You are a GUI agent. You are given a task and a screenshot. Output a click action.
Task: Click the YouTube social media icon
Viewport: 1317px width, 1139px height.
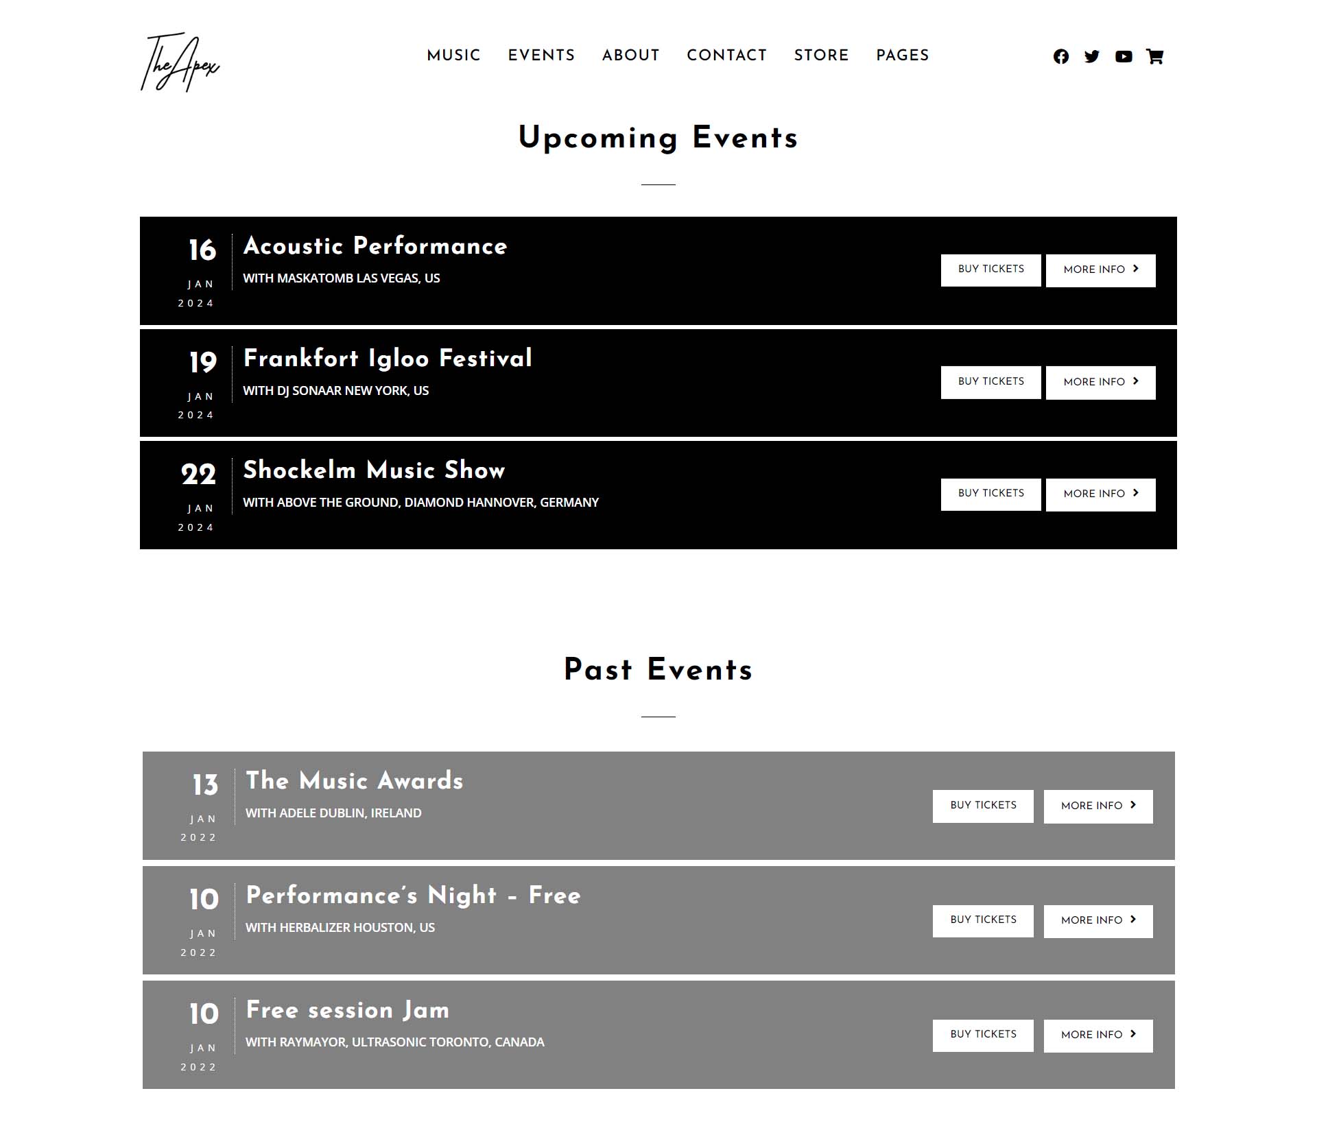[1124, 56]
